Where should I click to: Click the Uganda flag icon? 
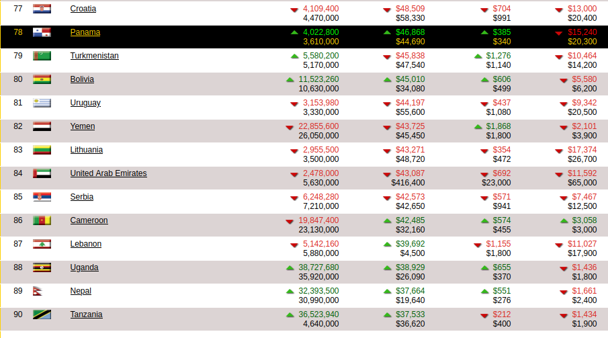42,267
